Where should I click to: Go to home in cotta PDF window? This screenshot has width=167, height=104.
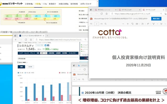(107, 14)
